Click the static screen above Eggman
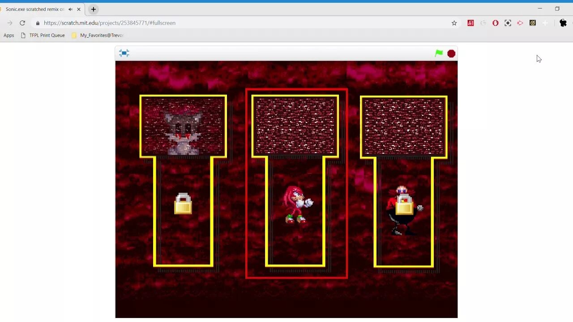Image resolution: width=573 pixels, height=322 pixels. point(404,127)
